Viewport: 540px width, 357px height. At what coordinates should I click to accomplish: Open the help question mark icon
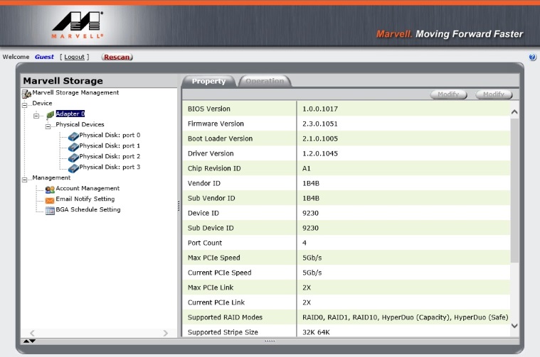(x=532, y=57)
